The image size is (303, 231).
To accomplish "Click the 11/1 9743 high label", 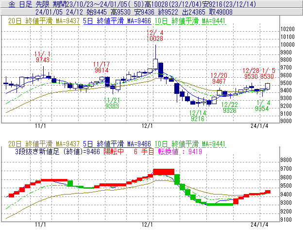I will tap(43, 57).
